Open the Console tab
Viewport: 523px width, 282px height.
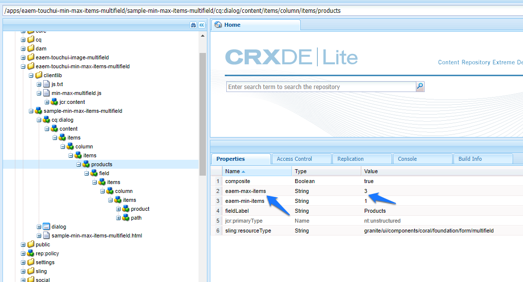click(x=423, y=159)
